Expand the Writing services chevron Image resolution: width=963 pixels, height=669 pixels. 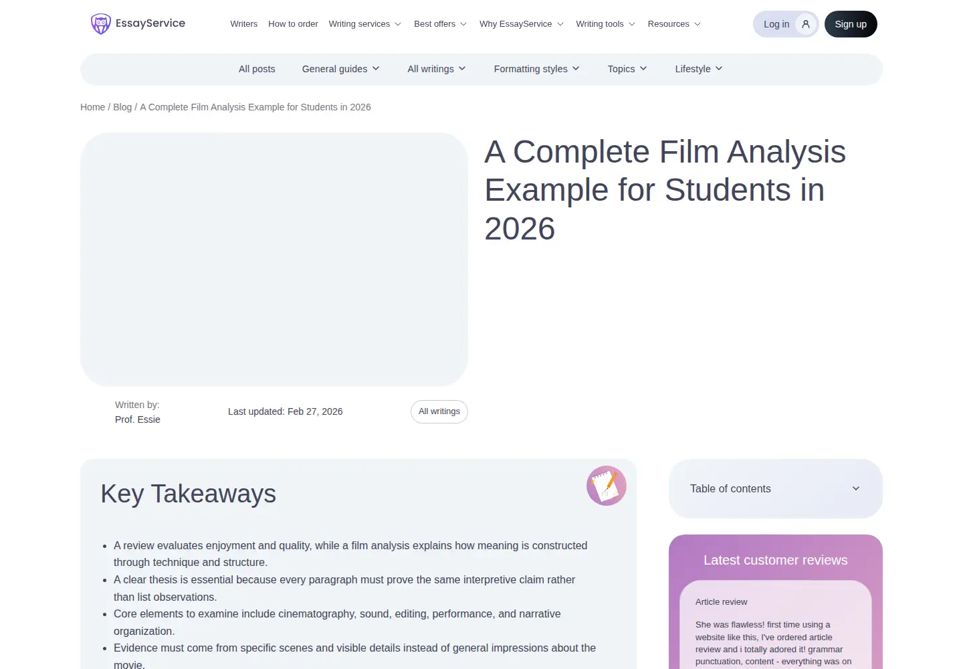tap(398, 24)
